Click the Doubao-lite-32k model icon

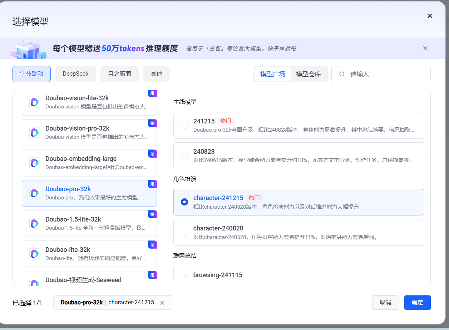click(x=35, y=254)
